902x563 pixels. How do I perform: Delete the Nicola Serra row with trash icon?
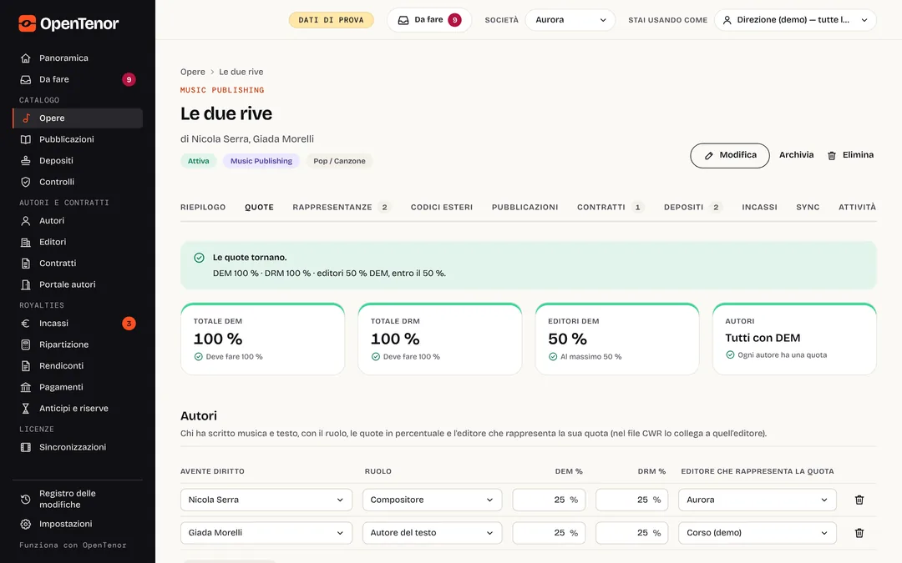pos(859,500)
